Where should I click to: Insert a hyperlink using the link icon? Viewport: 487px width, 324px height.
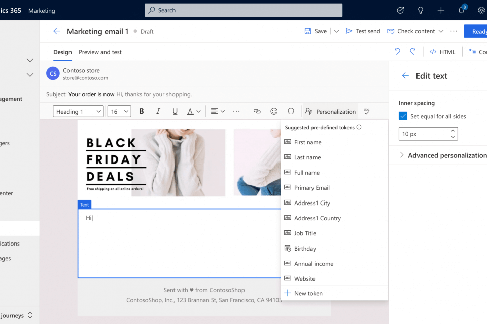coord(257,111)
